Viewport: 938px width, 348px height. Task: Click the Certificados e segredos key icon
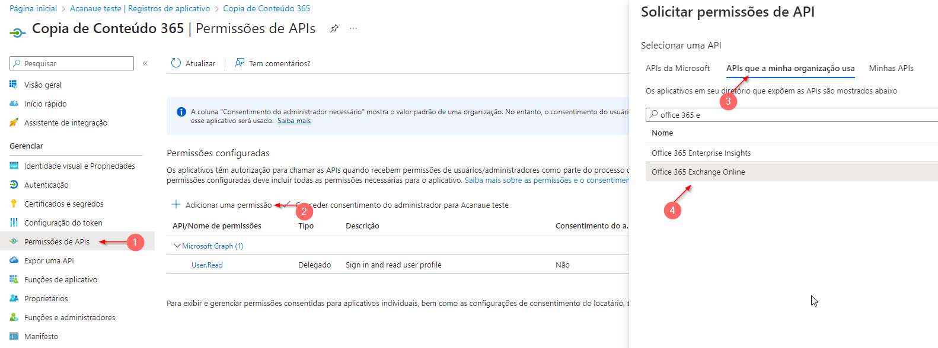[x=14, y=204]
